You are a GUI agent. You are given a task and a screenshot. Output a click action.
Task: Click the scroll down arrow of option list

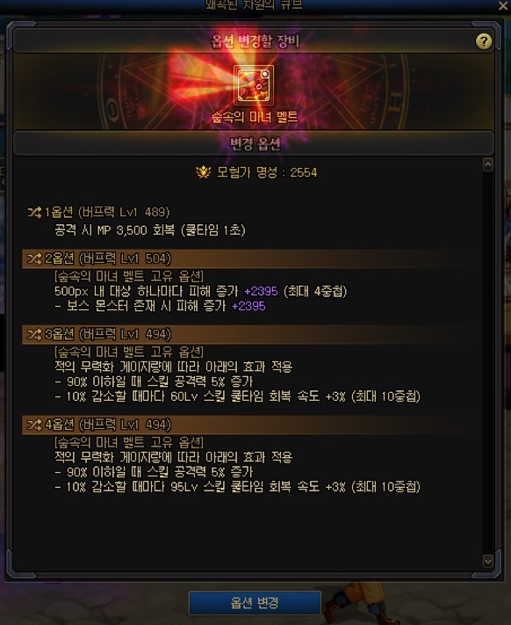point(487,561)
